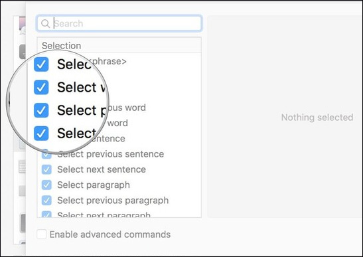Toggle the magnified "Select p" checkbox
The height and width of the screenshot is (257, 363).
(41, 110)
